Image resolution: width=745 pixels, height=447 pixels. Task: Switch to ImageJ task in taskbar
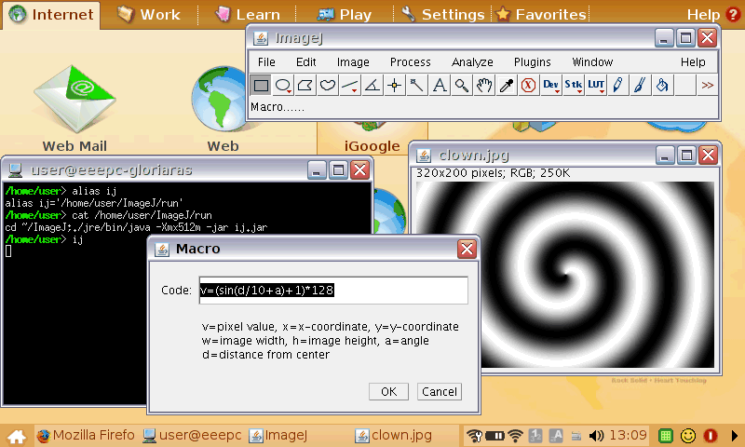click(x=278, y=435)
